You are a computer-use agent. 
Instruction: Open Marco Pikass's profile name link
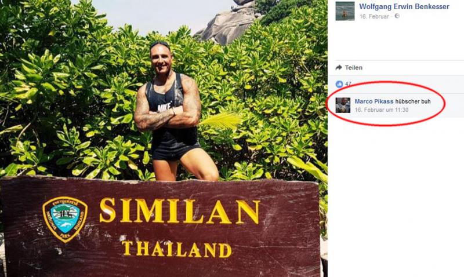pos(374,101)
